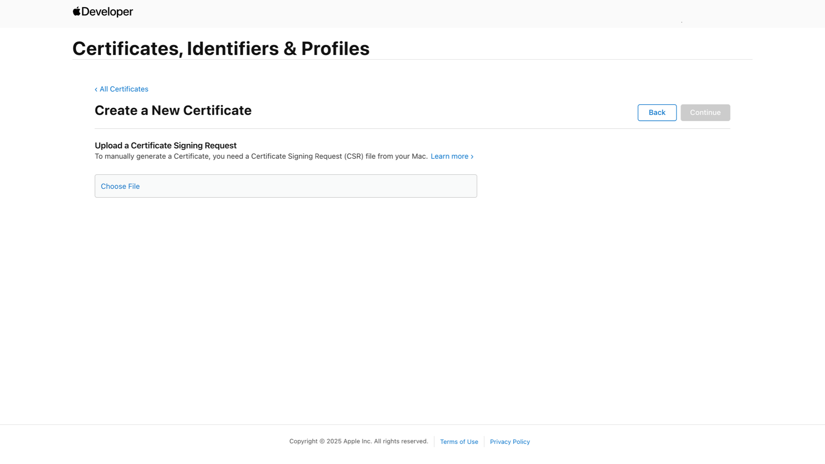
Task: Click the divider under the page title
Action: 412,61
